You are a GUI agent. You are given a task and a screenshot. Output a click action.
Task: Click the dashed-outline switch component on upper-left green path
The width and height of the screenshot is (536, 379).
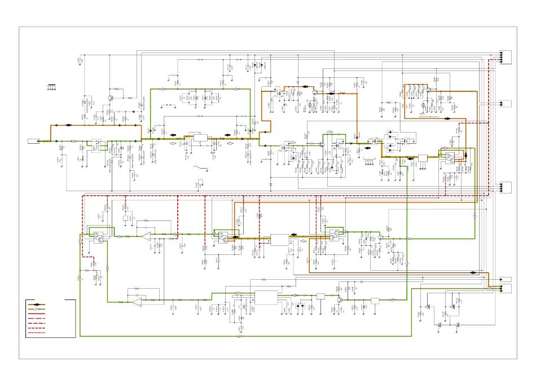pos(97,146)
